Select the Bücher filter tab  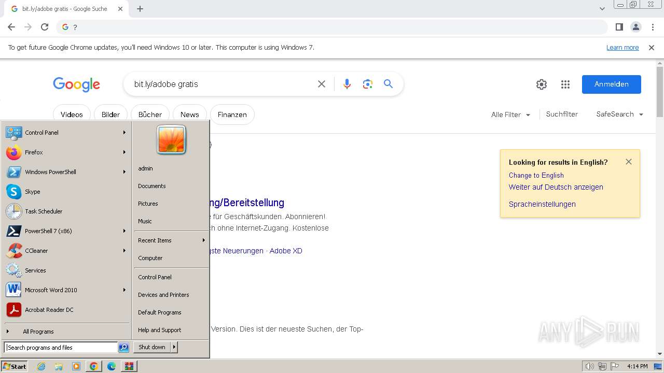[150, 114]
